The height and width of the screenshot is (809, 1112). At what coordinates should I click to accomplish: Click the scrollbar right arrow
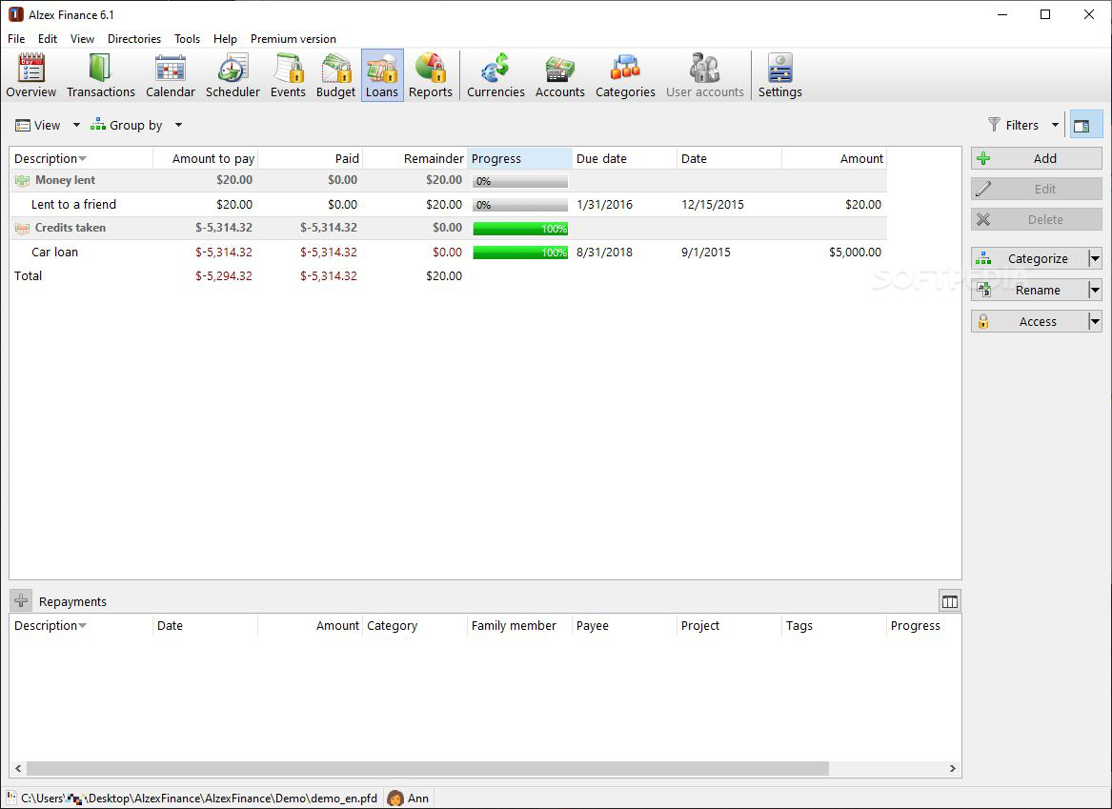point(953,769)
